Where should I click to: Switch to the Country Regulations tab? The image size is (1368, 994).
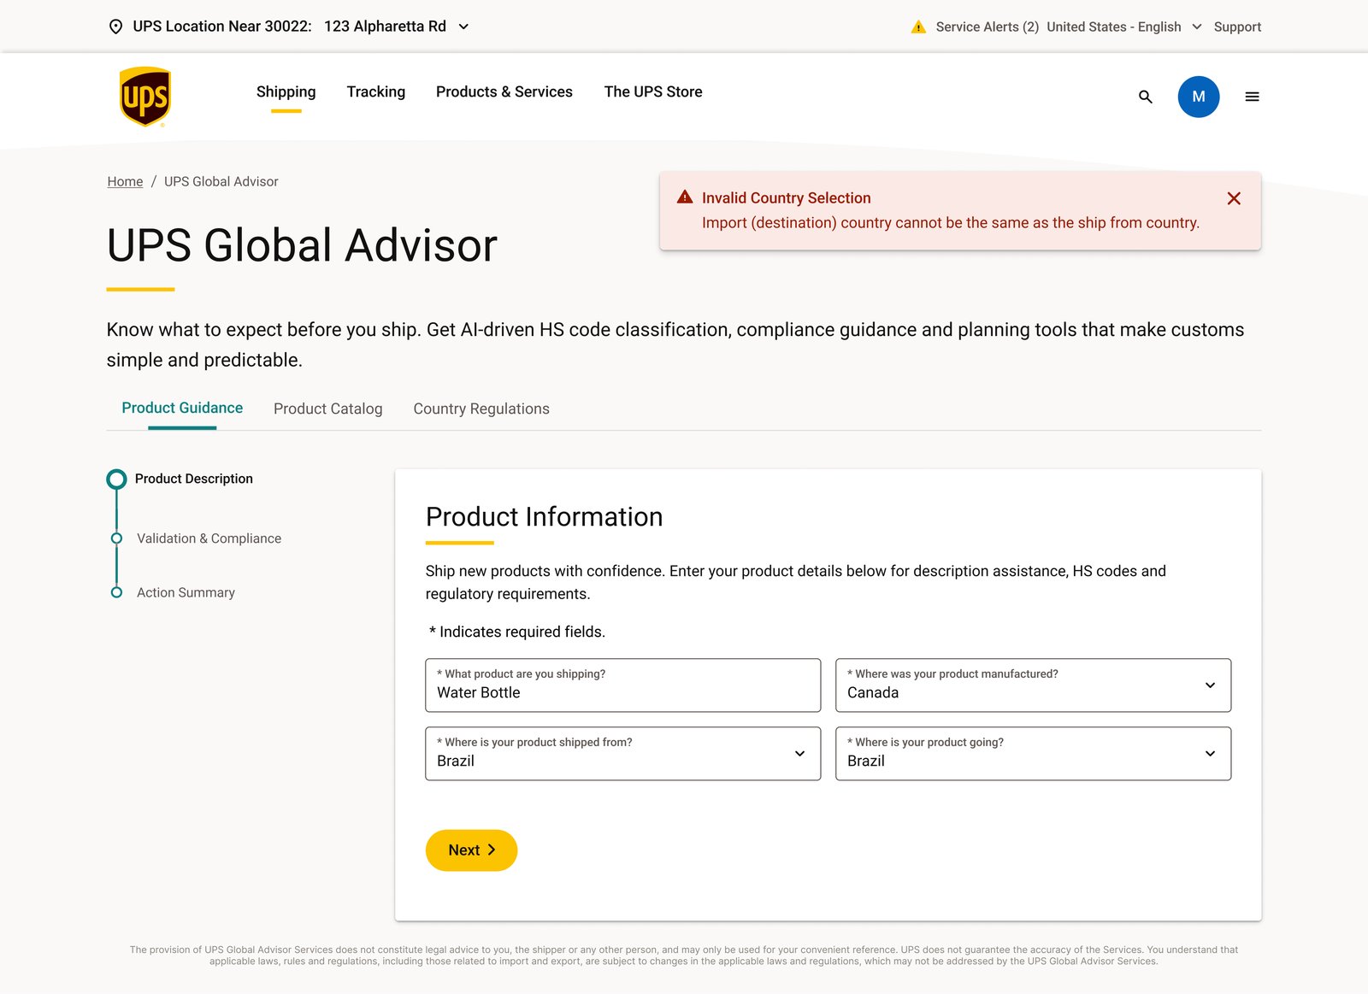[481, 409]
